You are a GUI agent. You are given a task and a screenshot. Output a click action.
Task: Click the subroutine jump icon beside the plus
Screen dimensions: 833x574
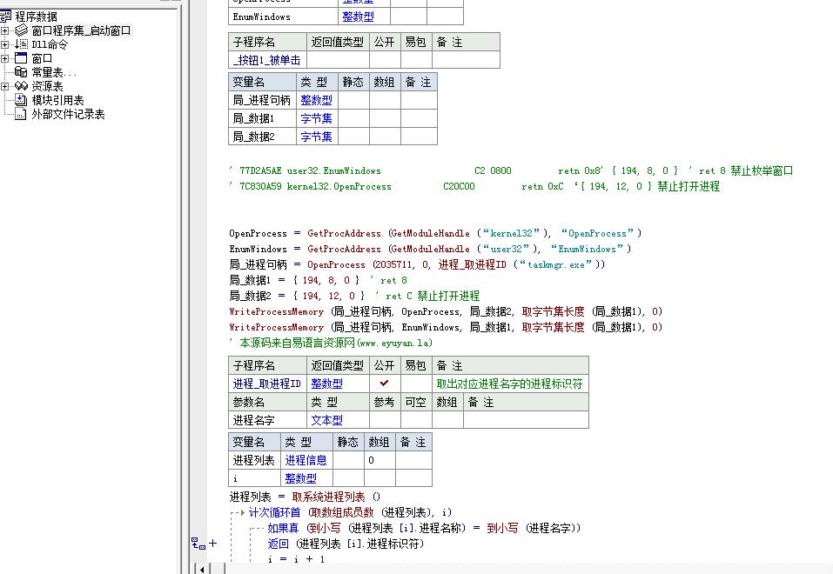tap(198, 544)
